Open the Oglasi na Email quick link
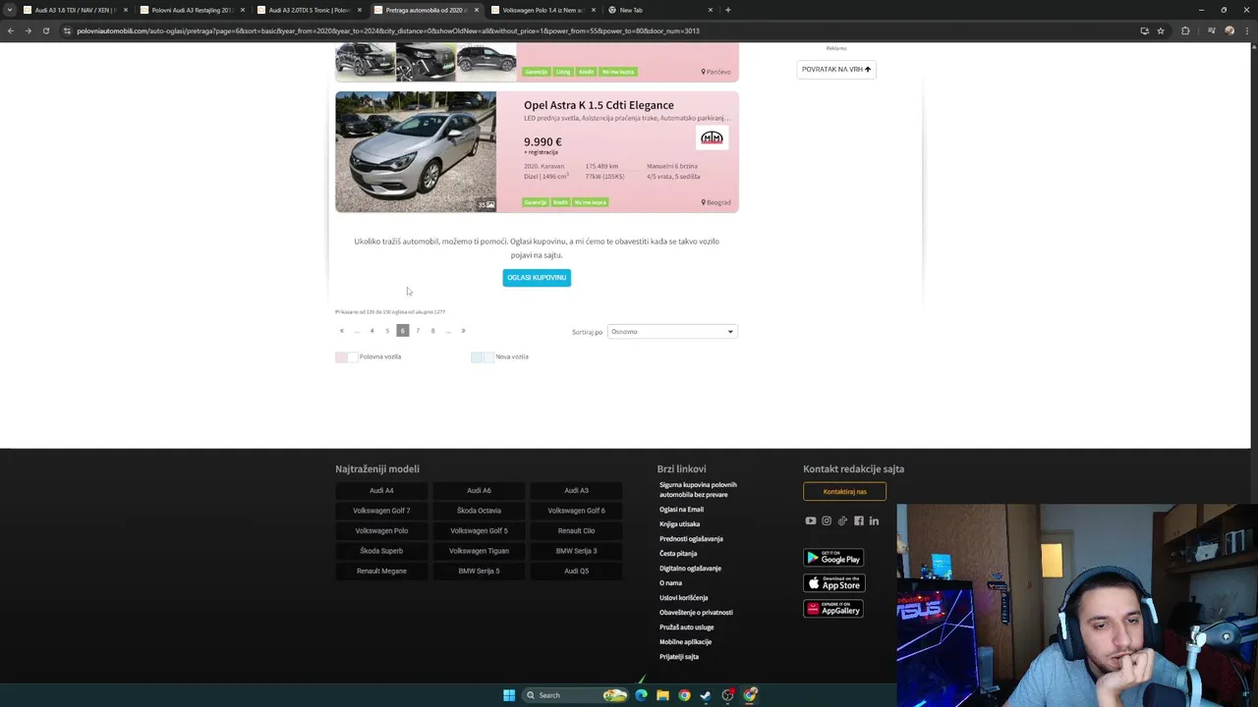The image size is (1258, 707). pyautogui.click(x=681, y=510)
